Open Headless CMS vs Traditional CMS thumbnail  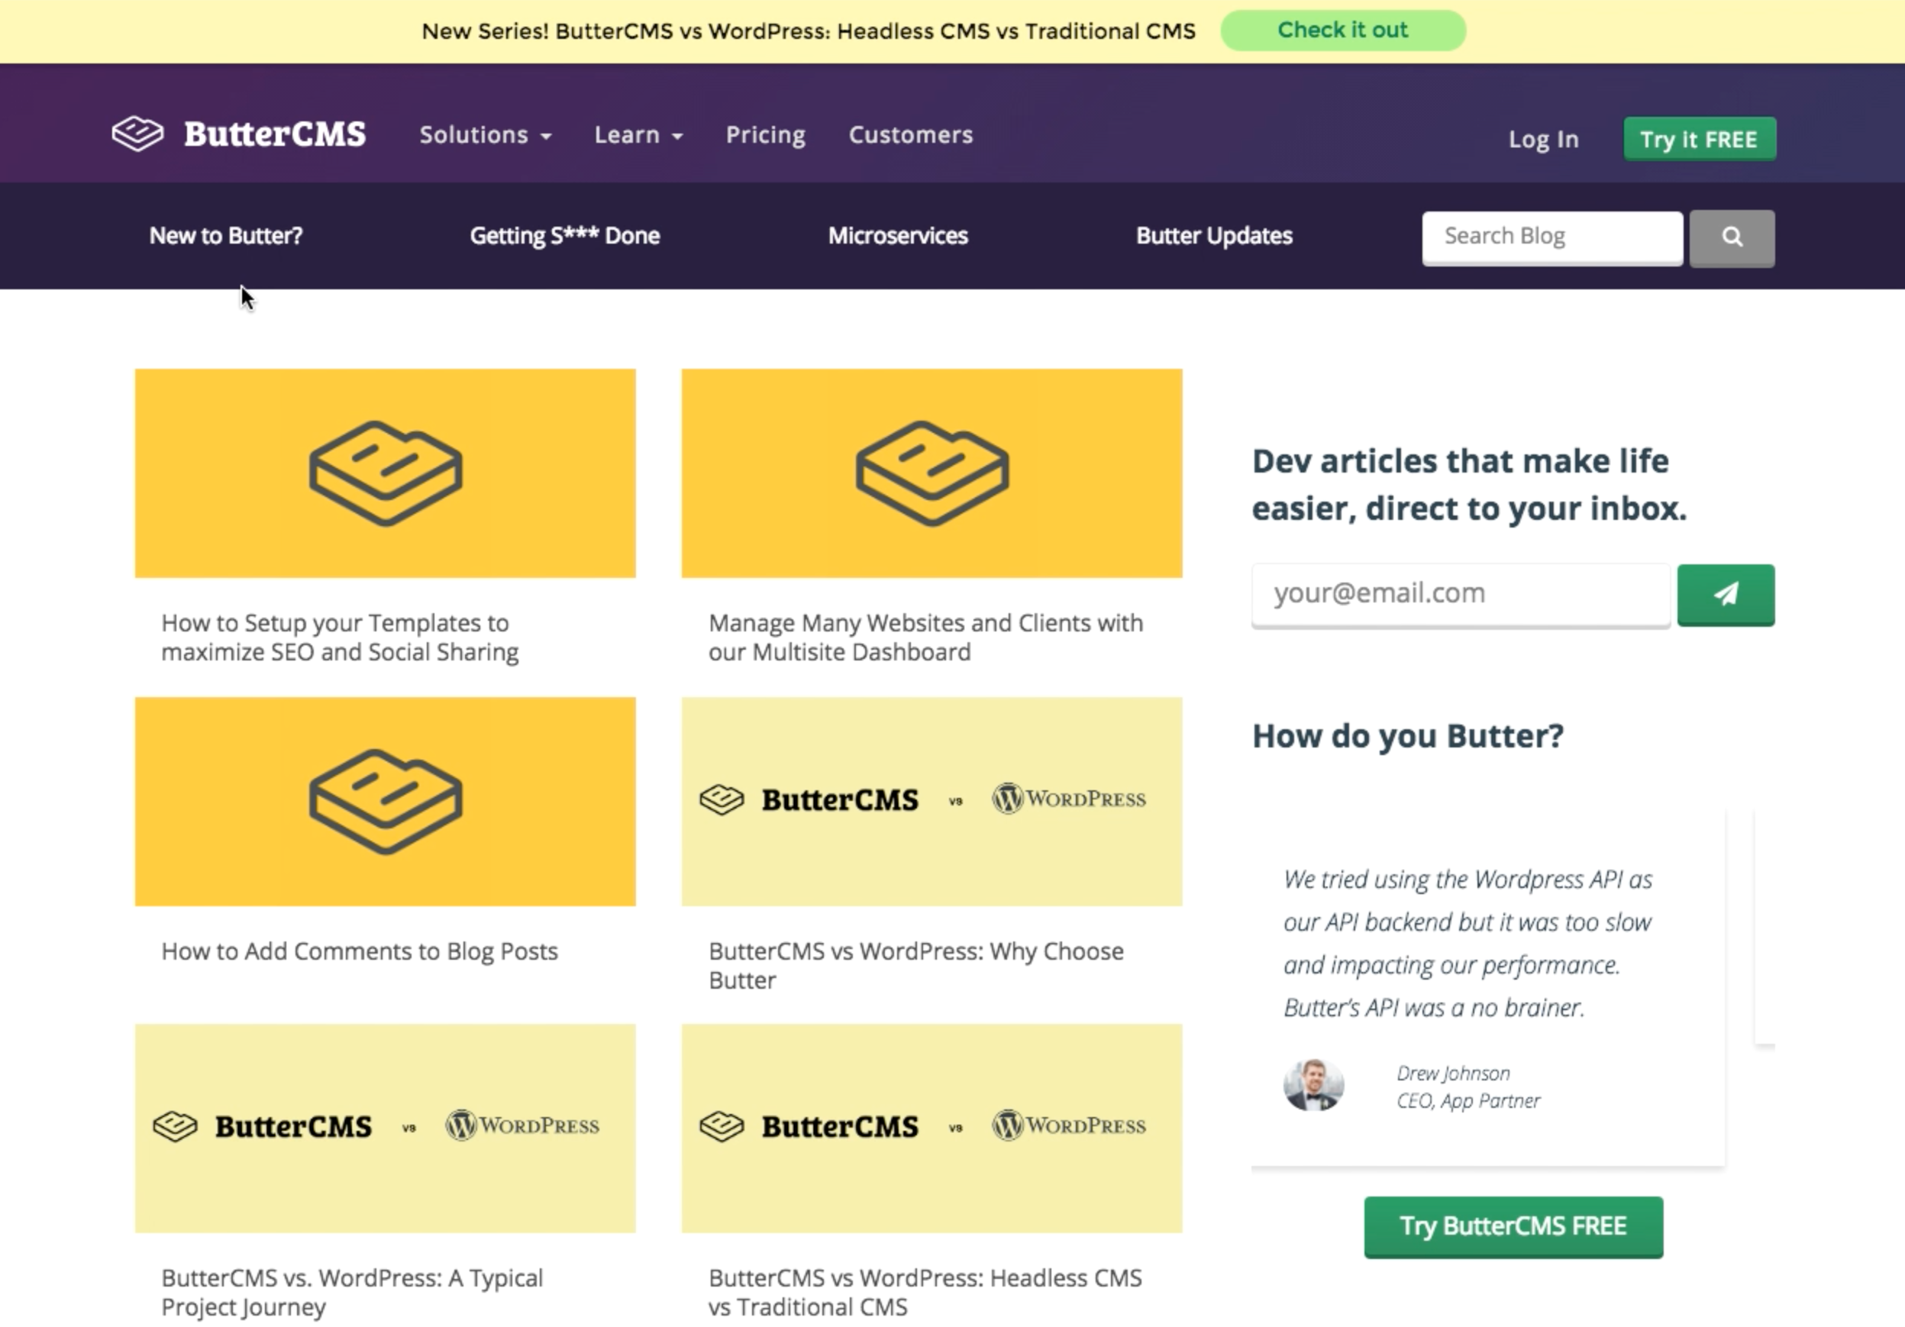[x=932, y=1128]
